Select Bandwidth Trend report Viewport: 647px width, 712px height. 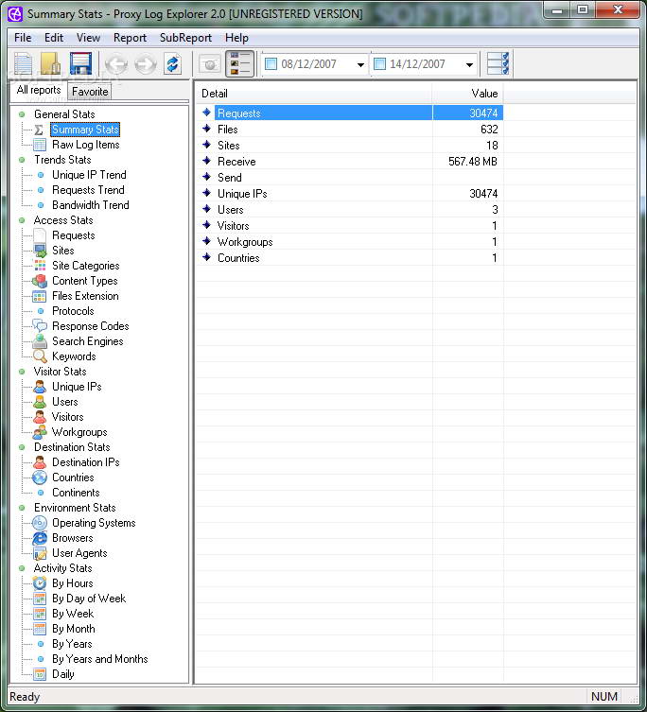91,205
